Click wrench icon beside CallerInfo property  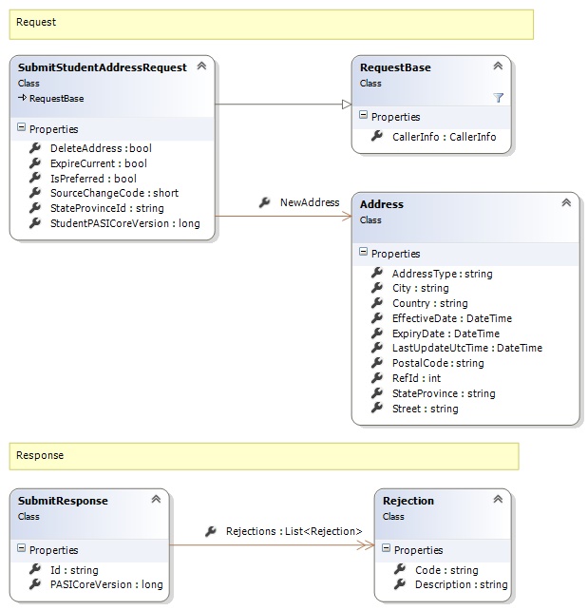pyautogui.click(x=377, y=137)
